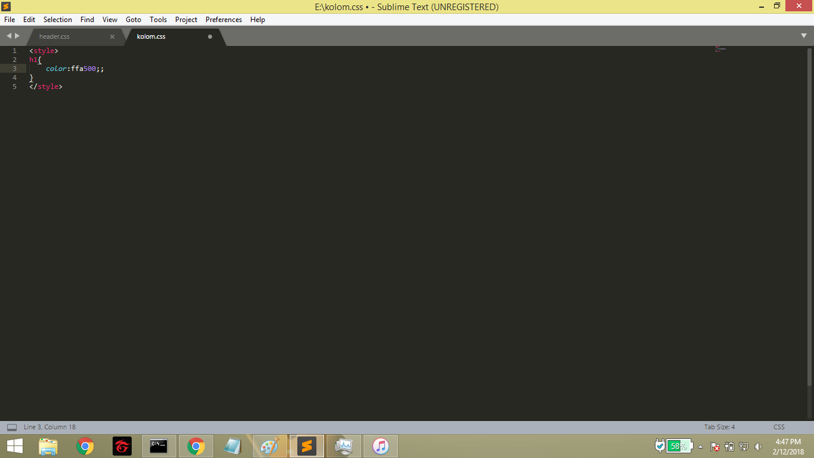Open iTunes from the taskbar
This screenshot has width=814, height=458.
pyautogui.click(x=381, y=445)
